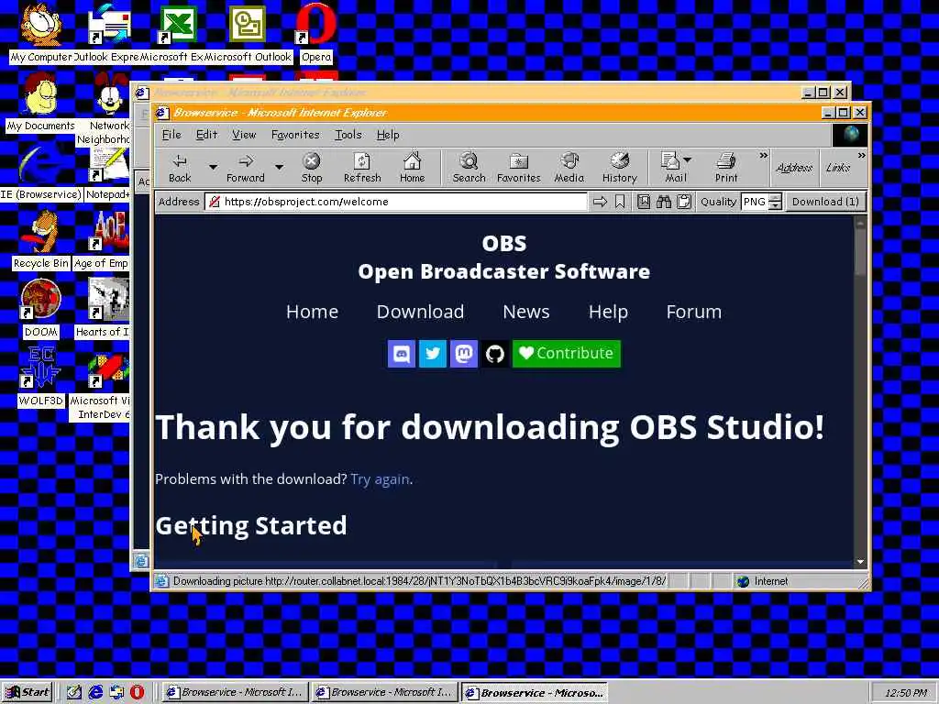
Task: Open the Edit menu
Action: coord(206,135)
